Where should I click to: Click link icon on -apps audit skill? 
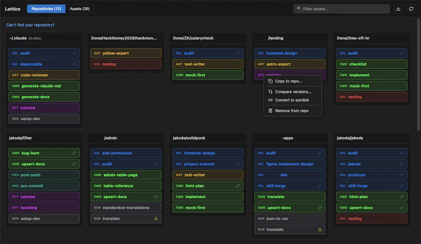(320, 153)
